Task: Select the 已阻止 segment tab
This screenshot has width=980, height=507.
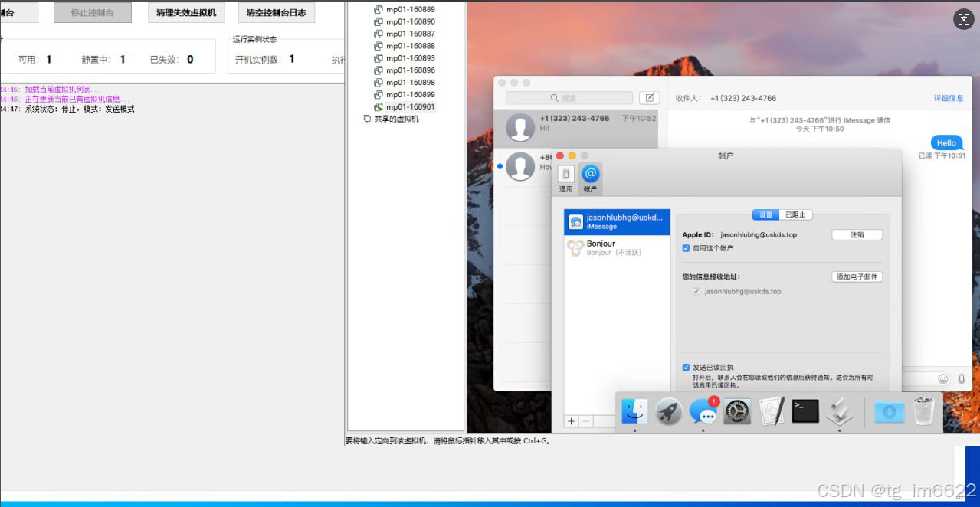Action: click(x=795, y=214)
